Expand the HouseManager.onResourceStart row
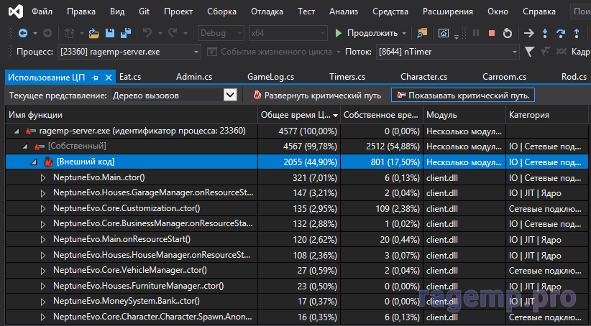Image resolution: width=591 pixels, height=326 pixels. pyautogui.click(x=42, y=255)
